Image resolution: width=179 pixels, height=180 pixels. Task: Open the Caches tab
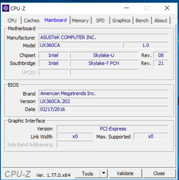[32, 20]
